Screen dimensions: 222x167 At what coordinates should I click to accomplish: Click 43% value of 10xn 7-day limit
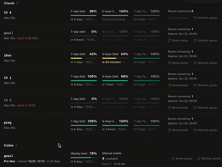coord(93,54)
